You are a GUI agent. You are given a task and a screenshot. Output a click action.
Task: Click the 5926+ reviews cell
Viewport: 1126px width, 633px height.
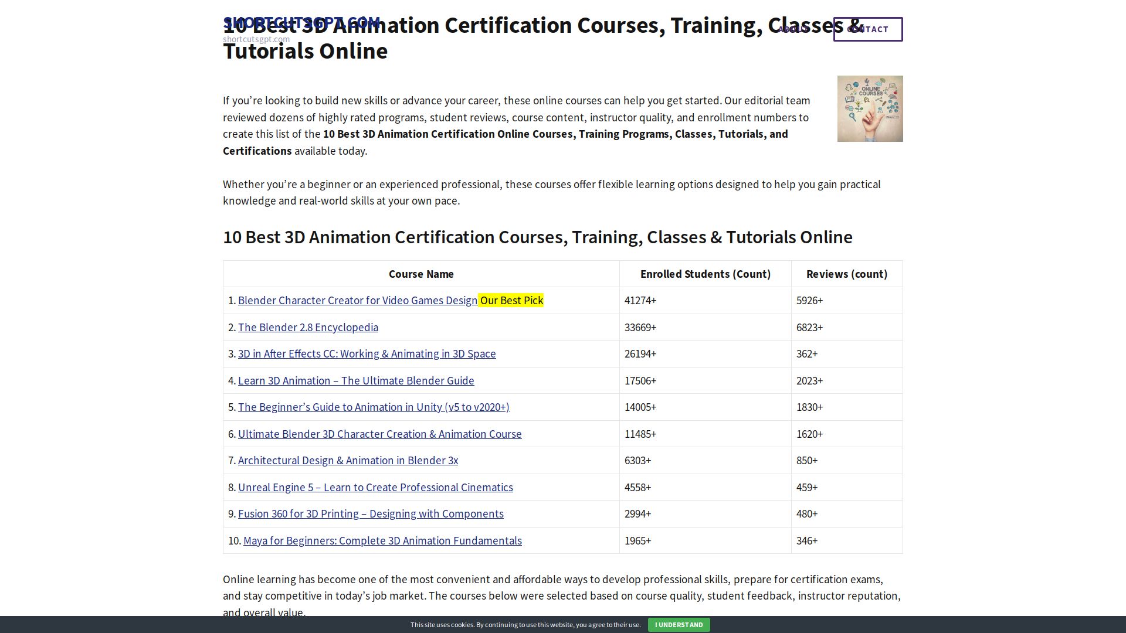(x=847, y=301)
